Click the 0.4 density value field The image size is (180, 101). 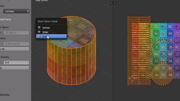(x=16, y=63)
